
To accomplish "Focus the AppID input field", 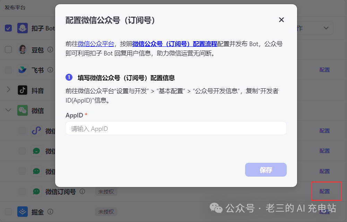I will pyautogui.click(x=176, y=128).
